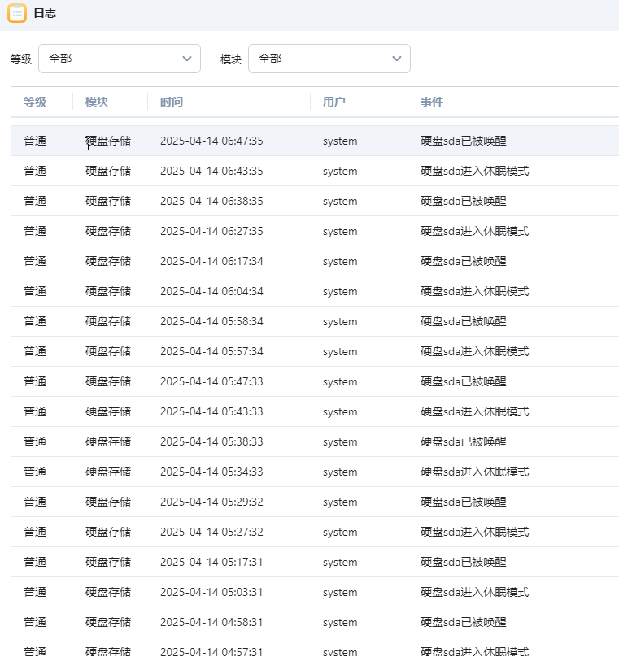Select timestamp 2025-04-14 05:57:34

211,351
